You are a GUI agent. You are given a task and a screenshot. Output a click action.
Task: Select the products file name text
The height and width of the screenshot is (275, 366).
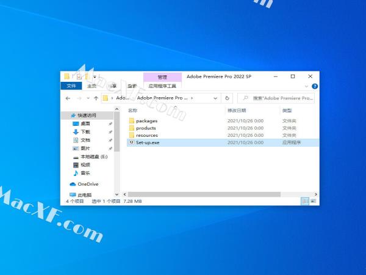click(x=146, y=128)
